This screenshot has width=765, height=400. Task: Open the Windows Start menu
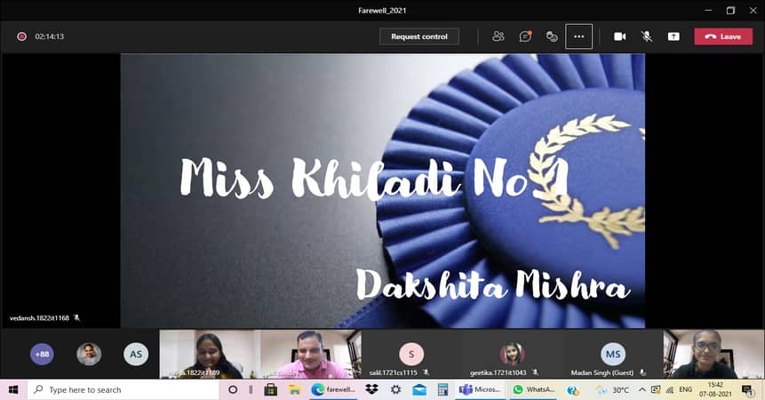click(x=13, y=390)
